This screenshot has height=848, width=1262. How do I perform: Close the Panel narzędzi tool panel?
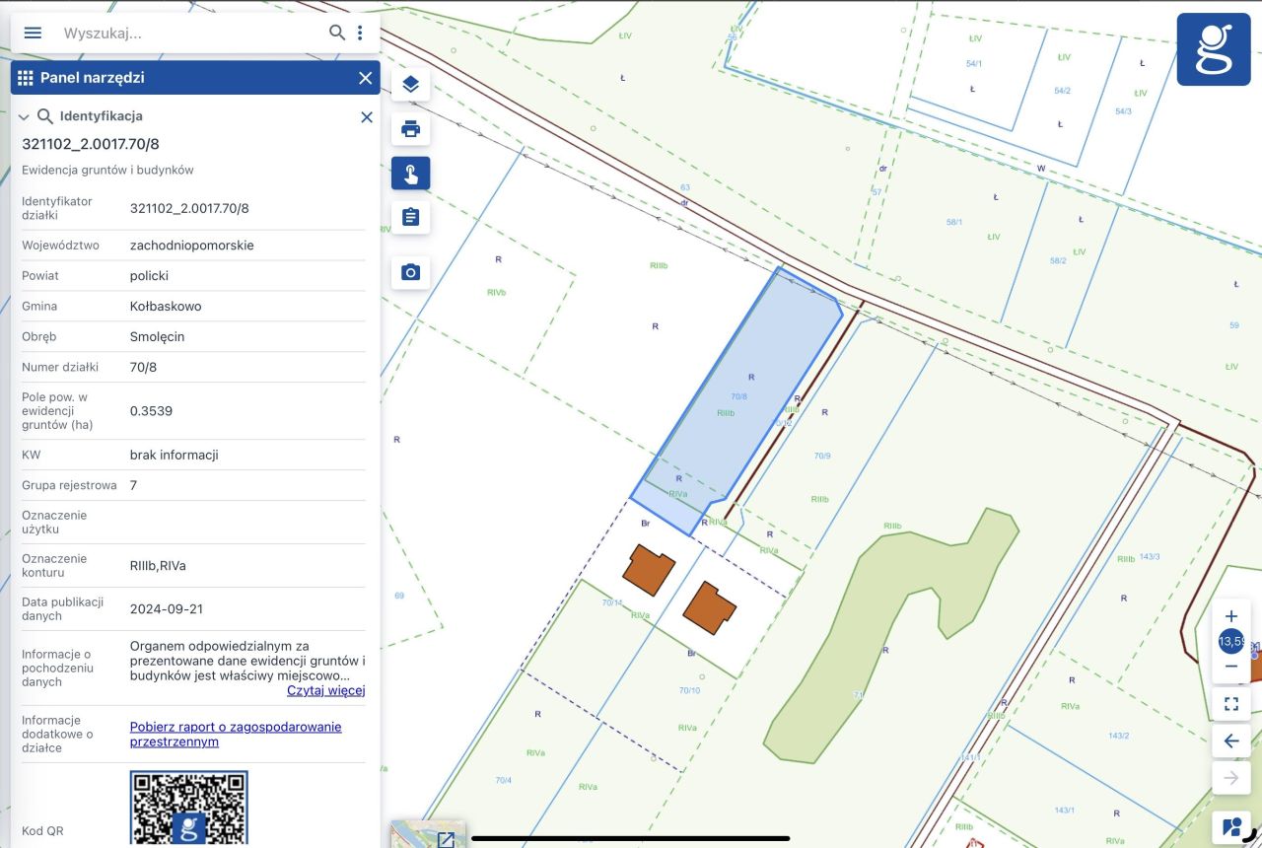pos(366,78)
